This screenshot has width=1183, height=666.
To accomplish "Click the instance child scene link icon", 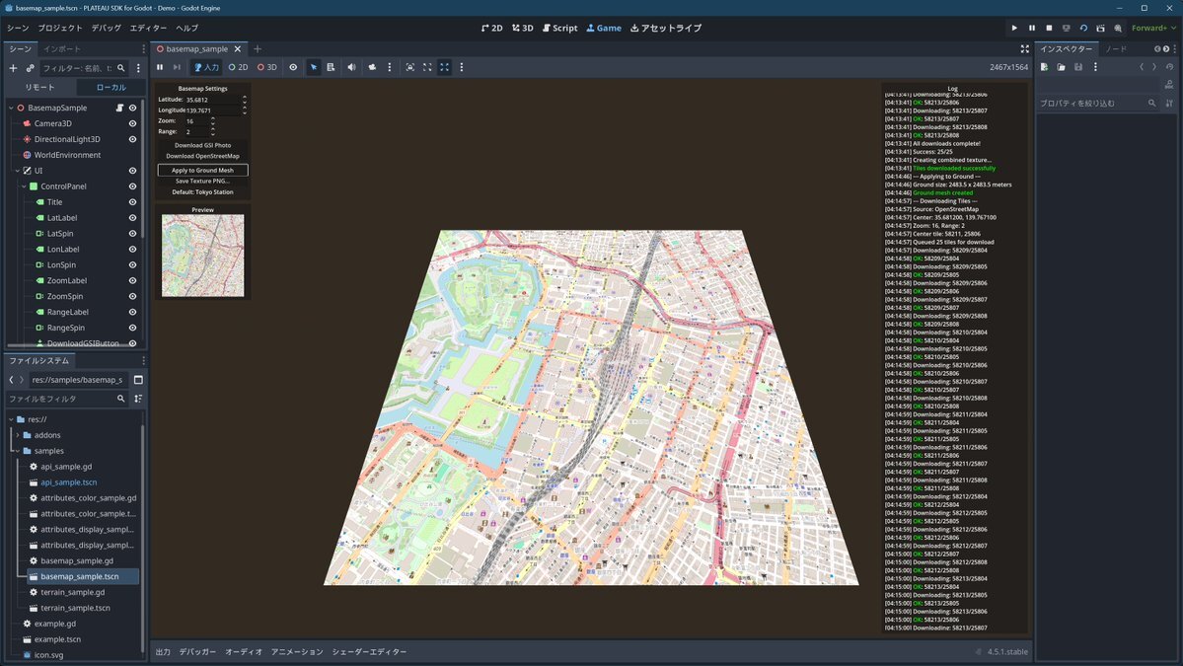I will coord(31,68).
